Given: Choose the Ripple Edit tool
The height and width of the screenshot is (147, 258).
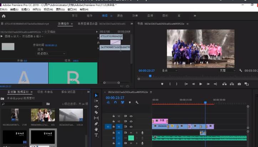Looking at the screenshot, I should pyautogui.click(x=96, y=107).
